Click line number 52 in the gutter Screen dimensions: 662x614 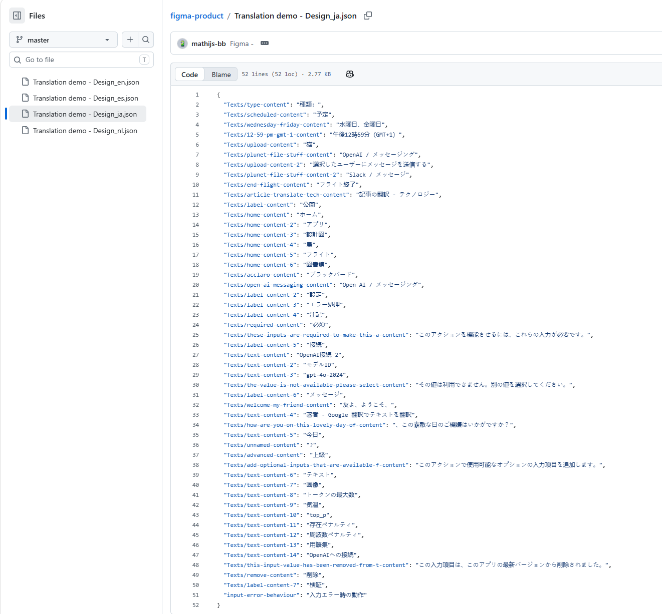click(x=195, y=605)
